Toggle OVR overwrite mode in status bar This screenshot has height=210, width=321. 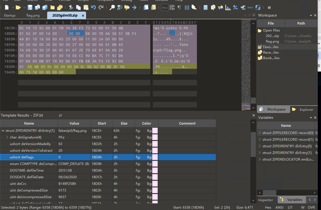311,207
